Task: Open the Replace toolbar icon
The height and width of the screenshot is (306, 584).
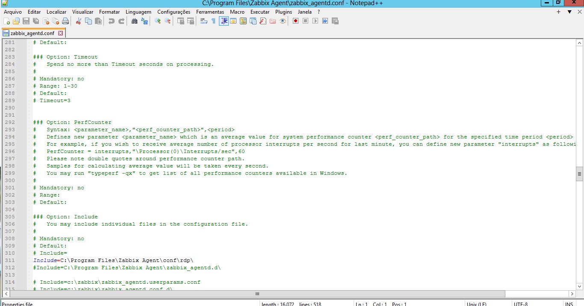Action: coord(145,21)
